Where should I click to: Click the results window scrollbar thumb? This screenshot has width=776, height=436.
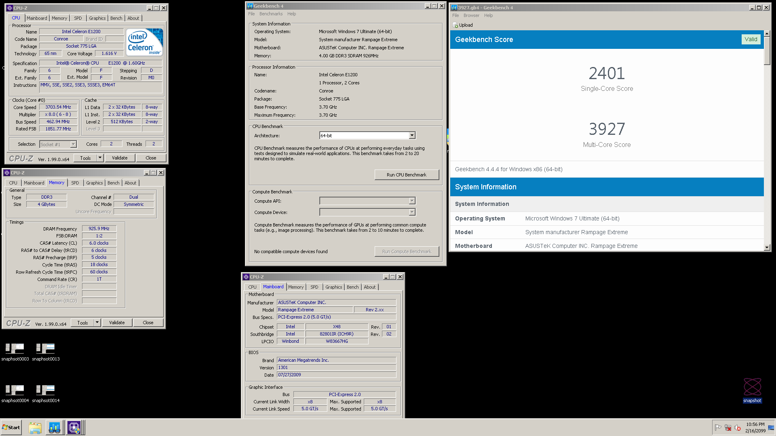[767, 51]
